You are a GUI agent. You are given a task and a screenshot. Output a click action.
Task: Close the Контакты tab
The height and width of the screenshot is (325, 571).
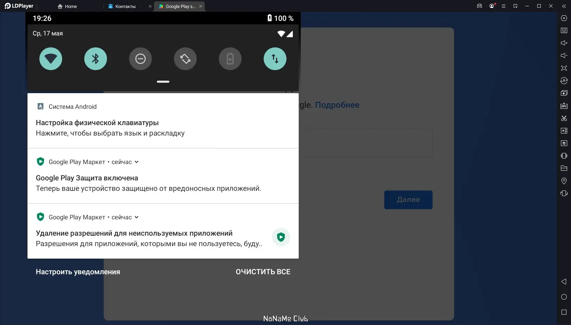[x=150, y=6]
